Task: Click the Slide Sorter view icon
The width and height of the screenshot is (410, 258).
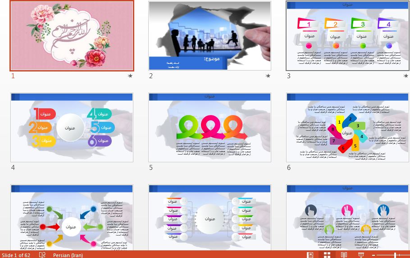Action: coord(327,255)
